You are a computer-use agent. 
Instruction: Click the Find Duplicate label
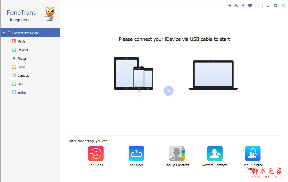(x=253, y=165)
